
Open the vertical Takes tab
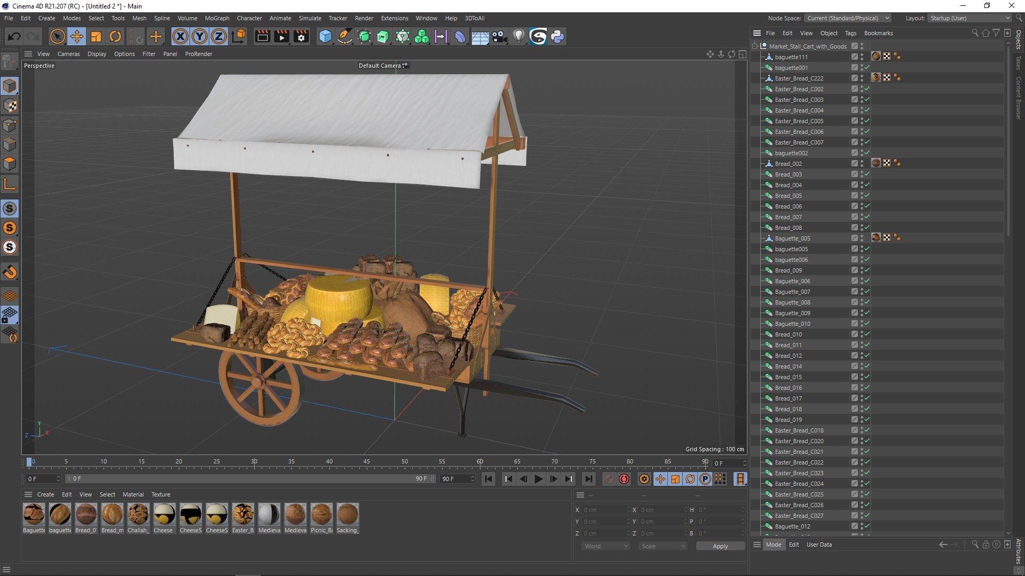[x=1019, y=62]
